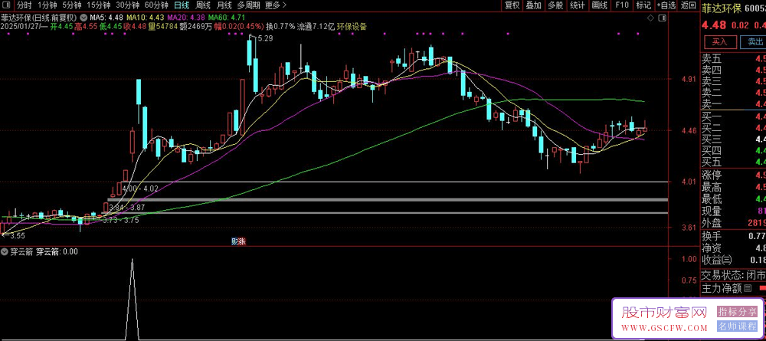This screenshot has width=766, height=341.
Task: Switch to the 30分钟 period tab
Action: (x=127, y=5)
